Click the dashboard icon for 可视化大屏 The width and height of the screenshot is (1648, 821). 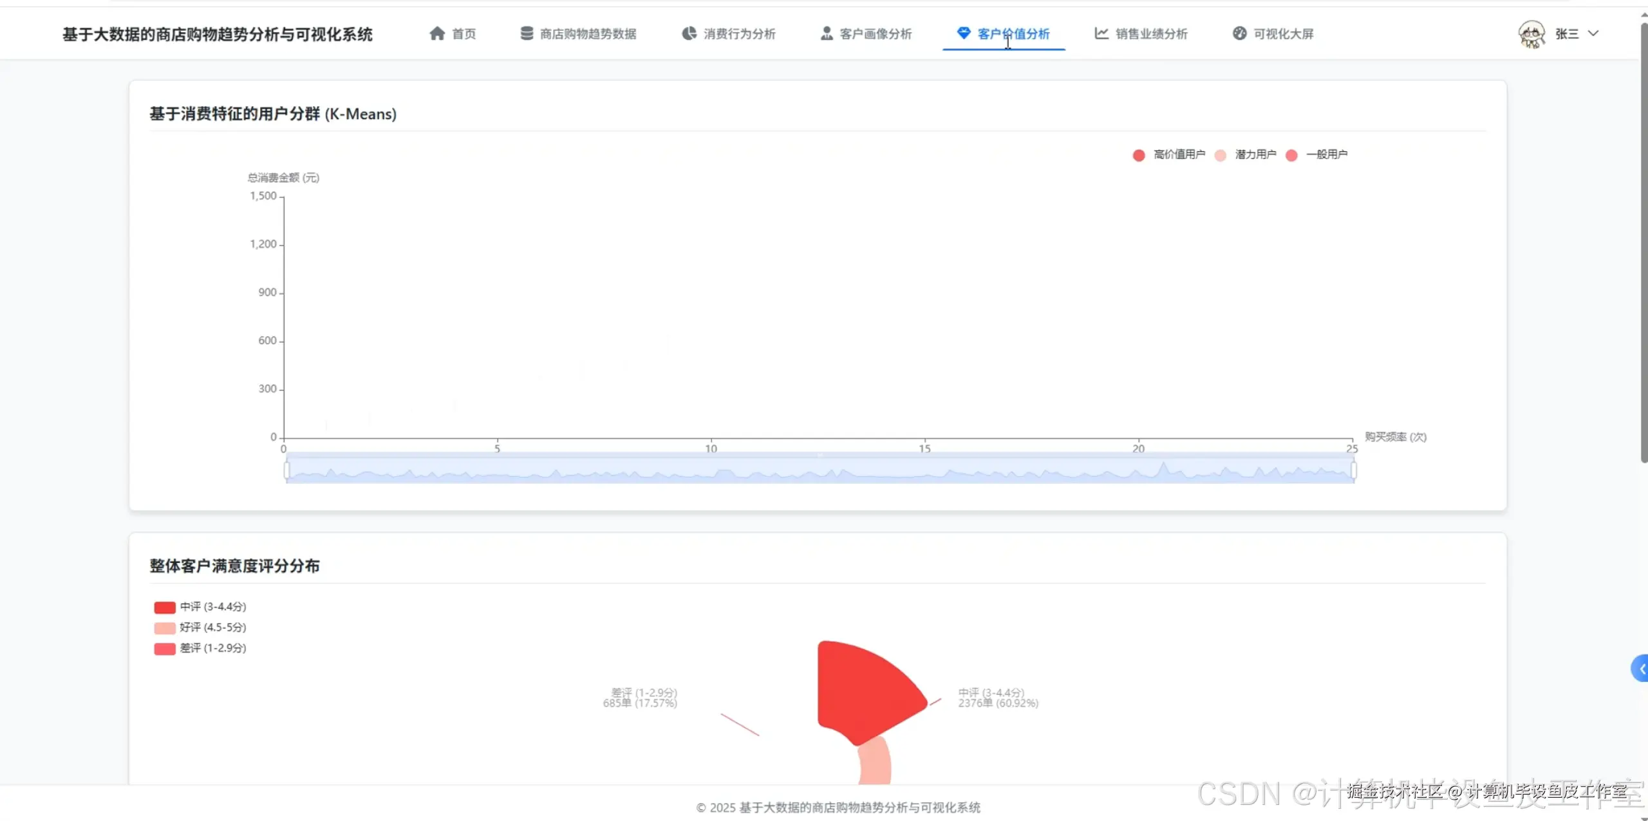pyautogui.click(x=1239, y=33)
